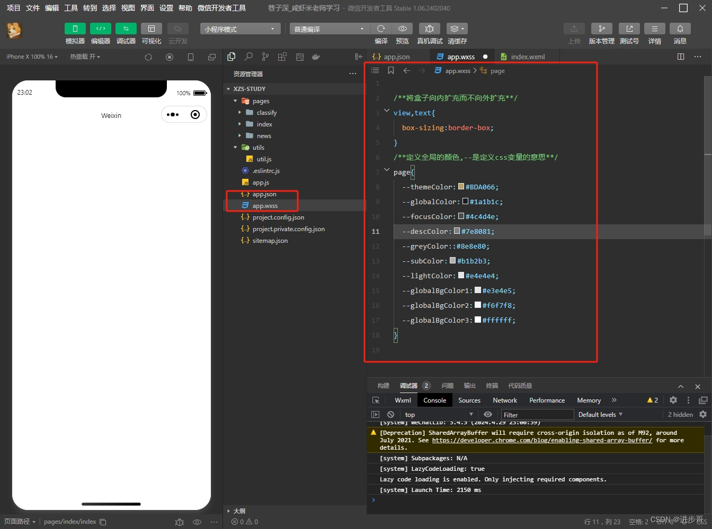
Task: Detach the simulator into separate window
Action: (x=212, y=57)
